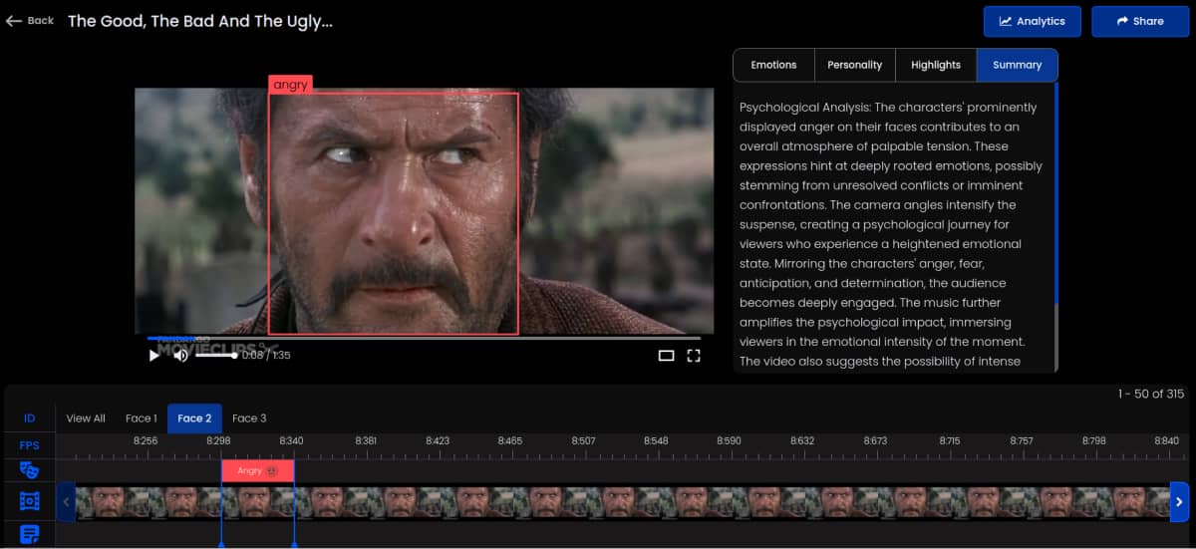Filter timeline to Face 1
The height and width of the screenshot is (549, 1196).
[141, 418]
